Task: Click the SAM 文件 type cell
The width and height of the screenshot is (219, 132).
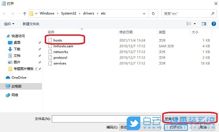Action: [x=166, y=46]
